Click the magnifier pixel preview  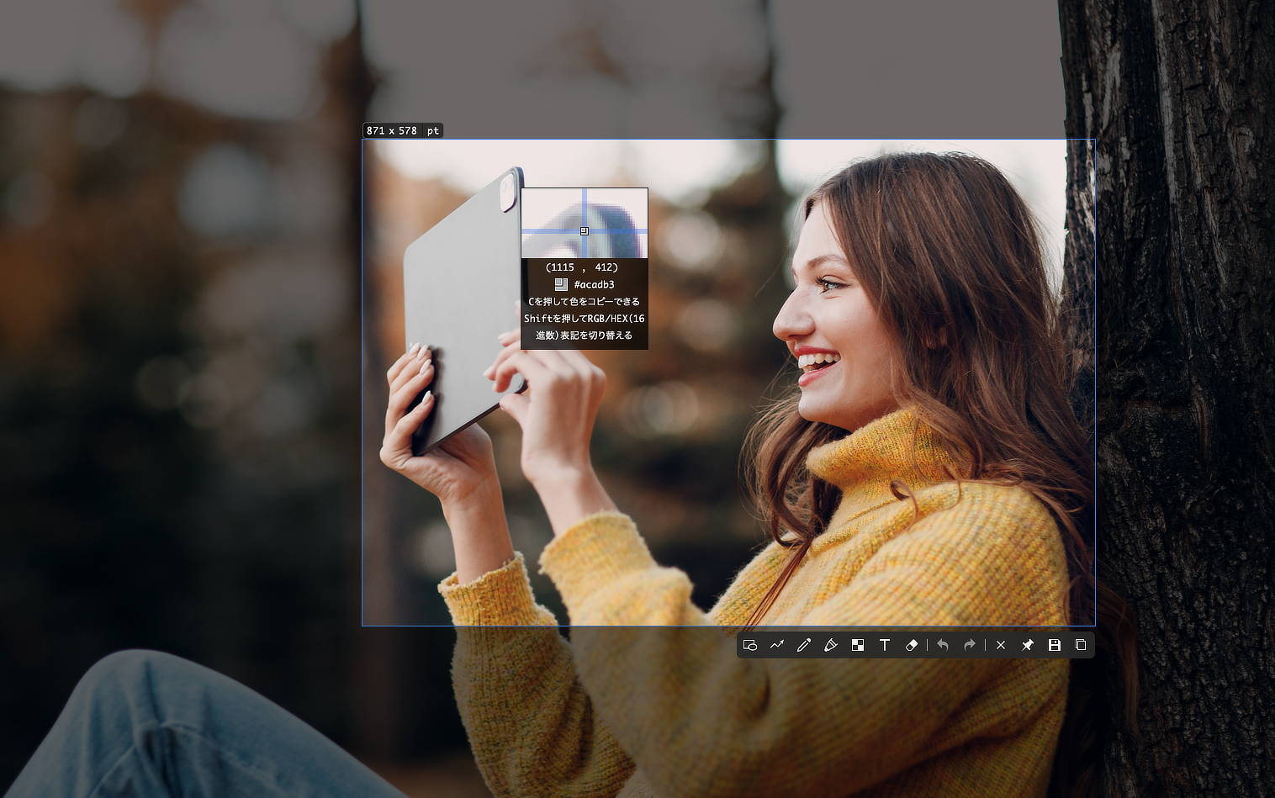point(585,223)
